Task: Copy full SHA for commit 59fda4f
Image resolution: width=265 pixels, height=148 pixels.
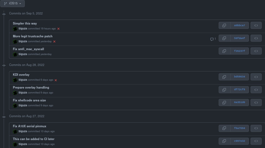Action: 224,38
